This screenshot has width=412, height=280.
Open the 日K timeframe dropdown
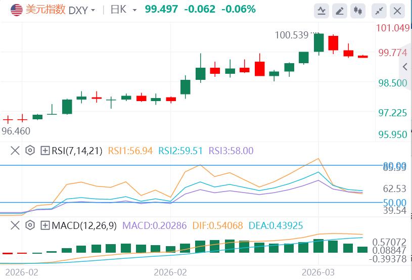[x=123, y=10]
